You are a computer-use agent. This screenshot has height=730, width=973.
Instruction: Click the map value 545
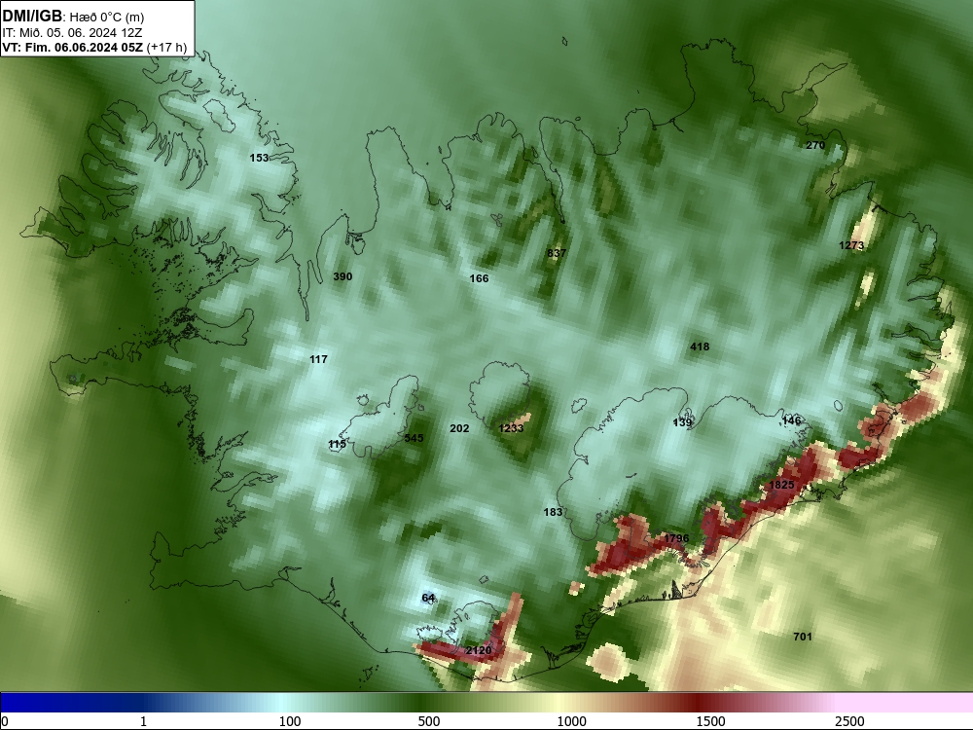414,438
